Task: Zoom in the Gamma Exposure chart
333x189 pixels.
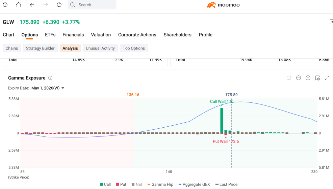Action: click(308, 78)
